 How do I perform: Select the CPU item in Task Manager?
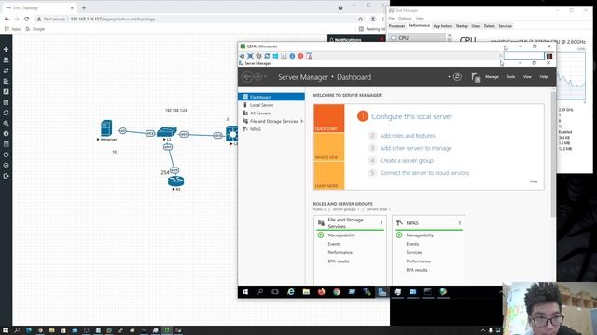click(x=417, y=38)
